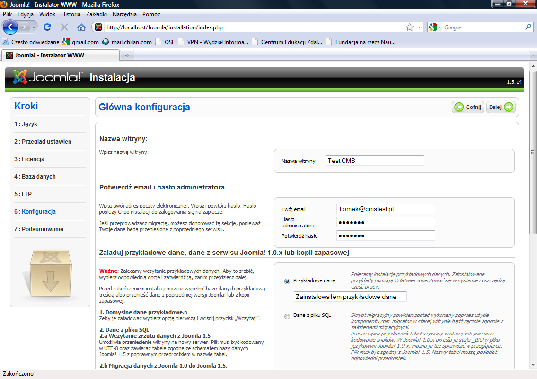
Task: Open the Narzędzia menu
Action: coord(124,14)
